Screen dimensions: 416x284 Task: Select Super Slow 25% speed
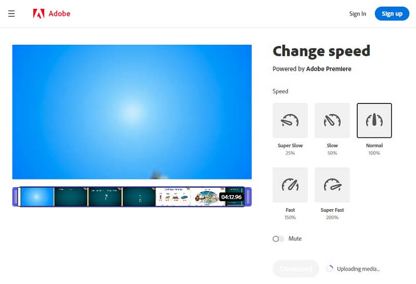pyautogui.click(x=290, y=121)
